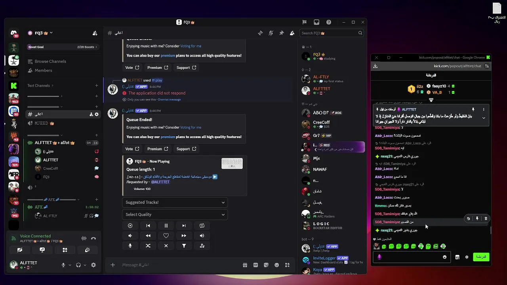Invite people using server header icon
This screenshot has height=285, width=507.
pos(95,33)
